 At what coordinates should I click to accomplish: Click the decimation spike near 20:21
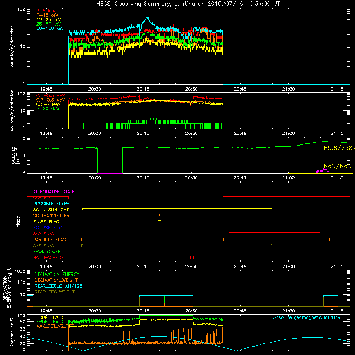pyautogui.click(x=164, y=300)
